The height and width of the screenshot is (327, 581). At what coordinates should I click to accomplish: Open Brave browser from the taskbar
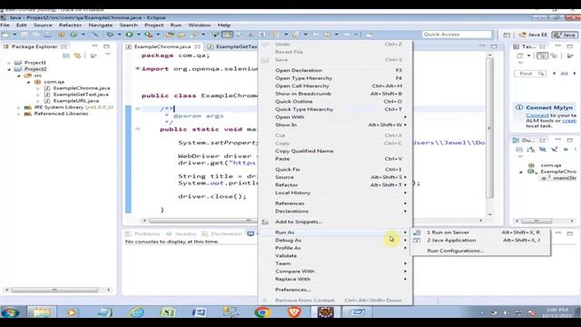point(294,312)
